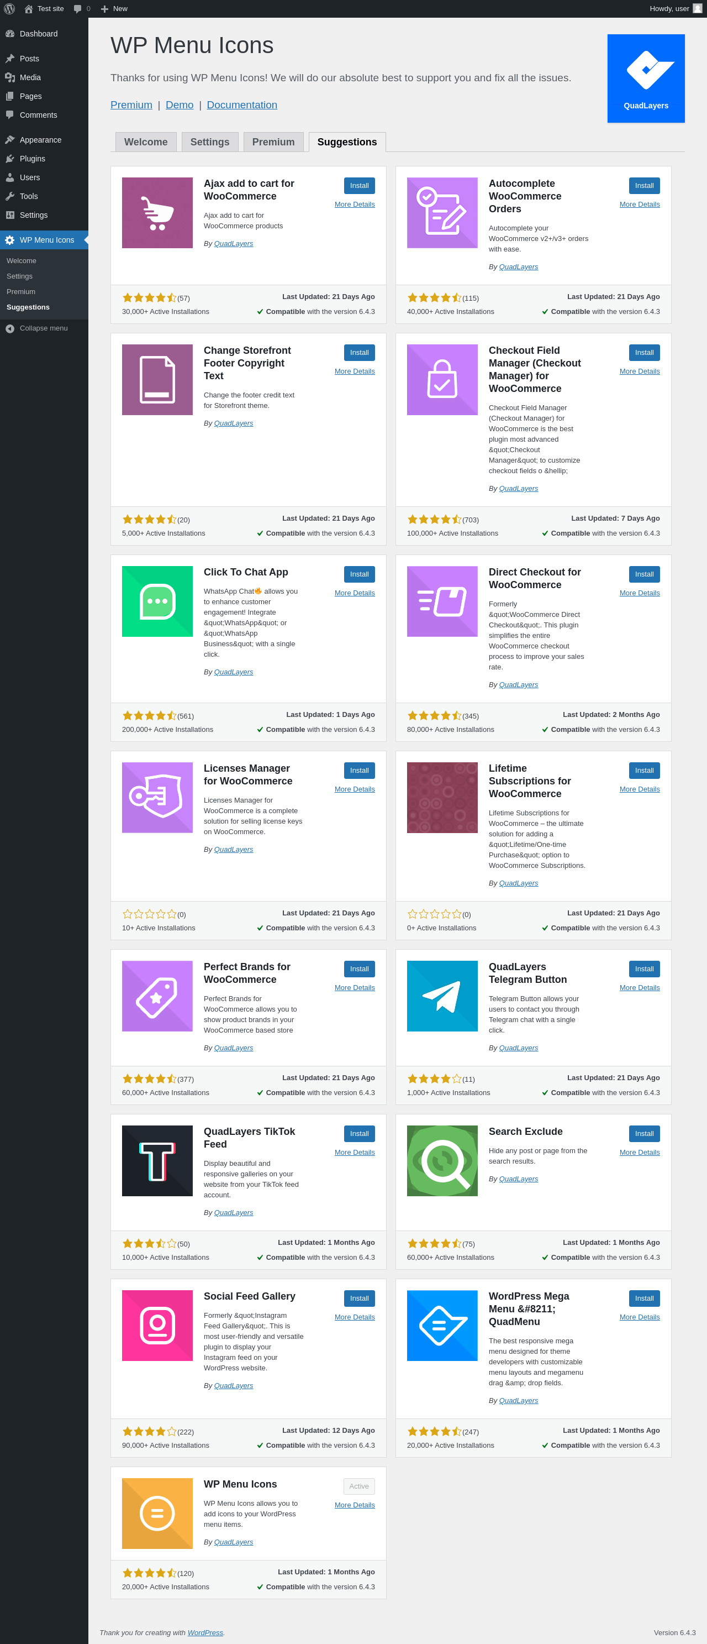Install Social Feed Gallery plugin

tap(360, 1298)
